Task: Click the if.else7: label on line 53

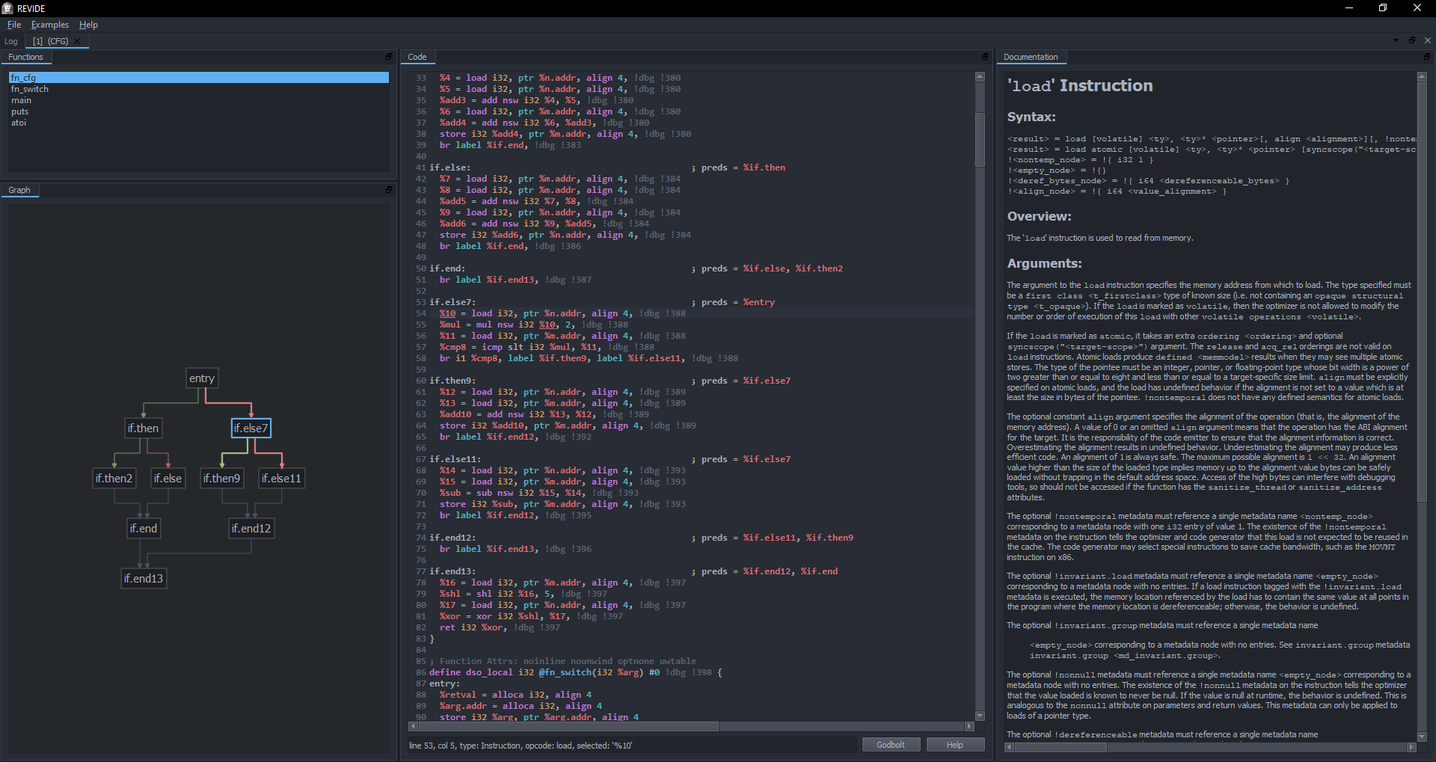Action: pyautogui.click(x=452, y=302)
